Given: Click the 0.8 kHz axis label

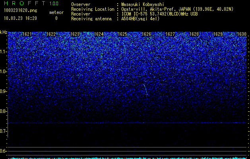Looking at the screenshot, I should pyautogui.click(x=3, y=111).
